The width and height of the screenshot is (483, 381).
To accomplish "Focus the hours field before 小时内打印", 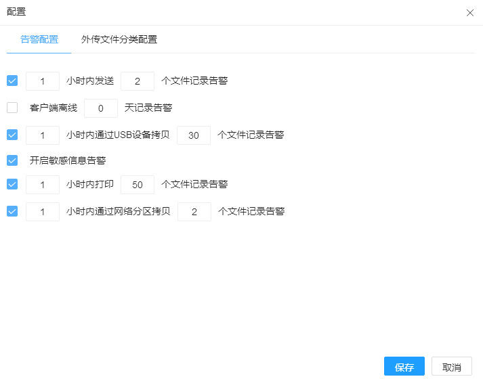I will [42, 185].
